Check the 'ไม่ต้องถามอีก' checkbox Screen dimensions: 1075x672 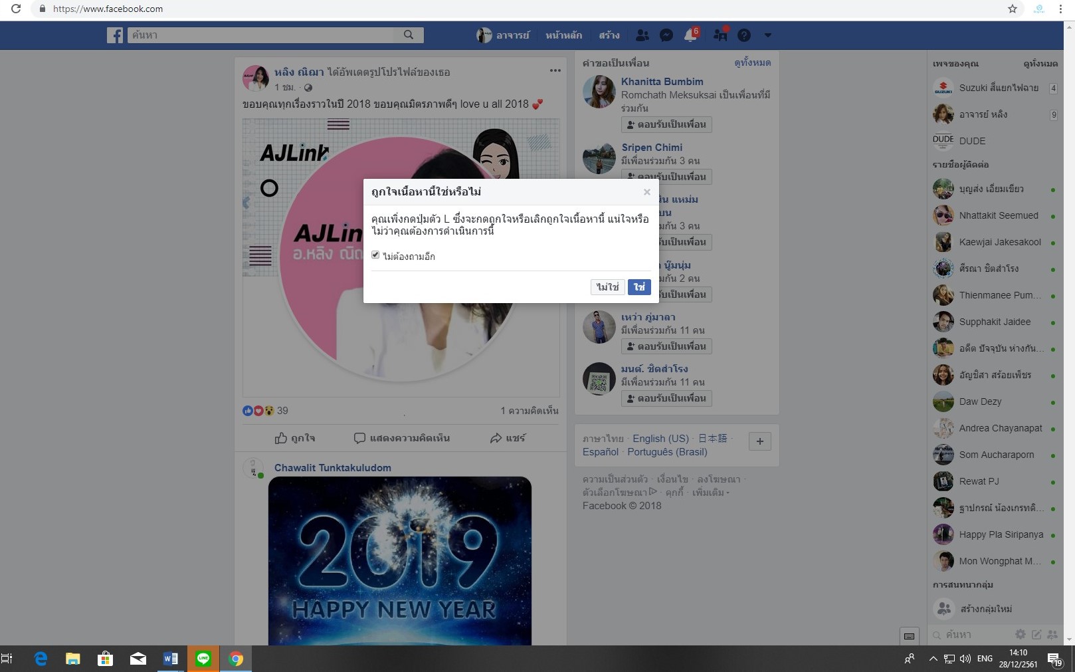pos(375,255)
